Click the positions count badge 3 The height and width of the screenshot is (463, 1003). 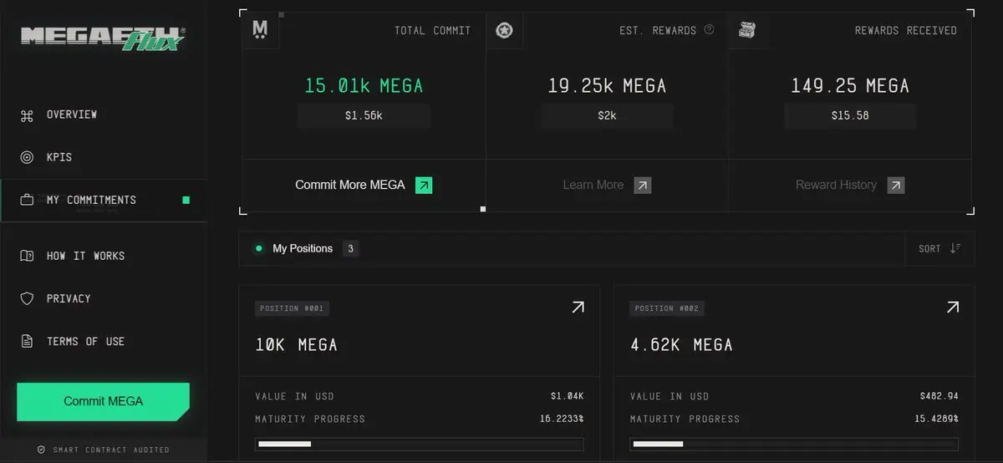[x=350, y=248]
